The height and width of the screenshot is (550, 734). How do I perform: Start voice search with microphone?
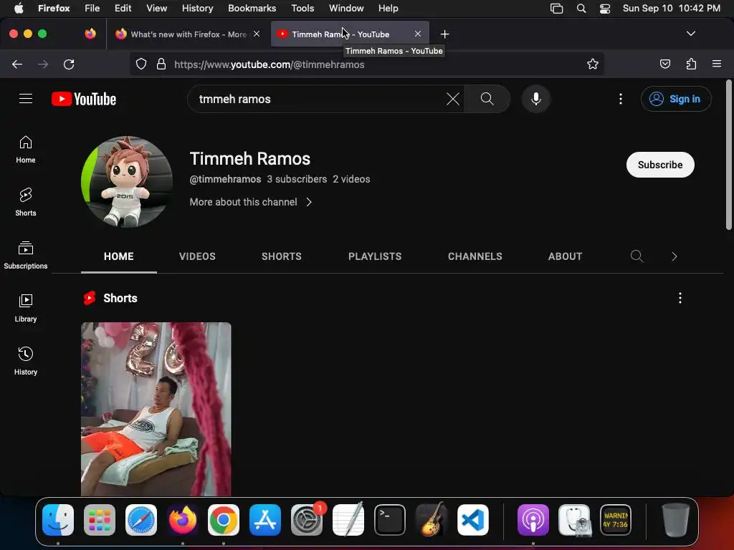(536, 99)
